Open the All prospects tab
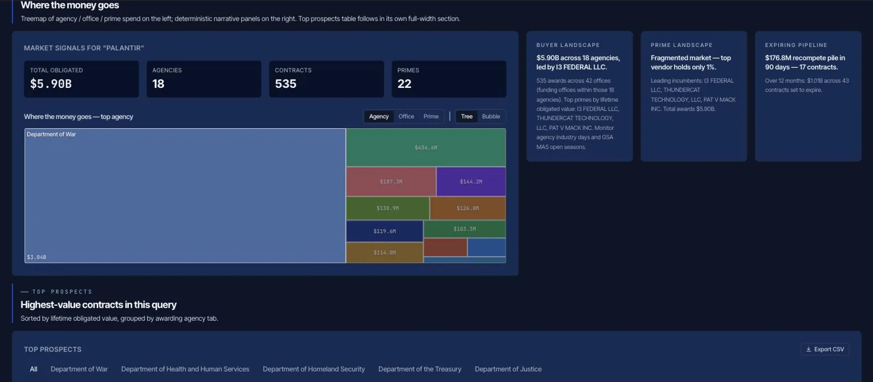This screenshot has width=873, height=382. (x=33, y=369)
